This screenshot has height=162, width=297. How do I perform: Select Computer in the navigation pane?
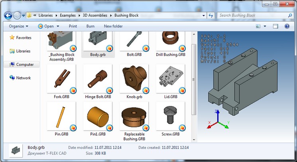pos(25,65)
